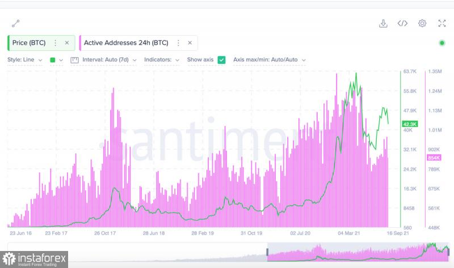Click the mini timeline overview chart
This screenshot has width=454, height=268.
tap(229, 252)
